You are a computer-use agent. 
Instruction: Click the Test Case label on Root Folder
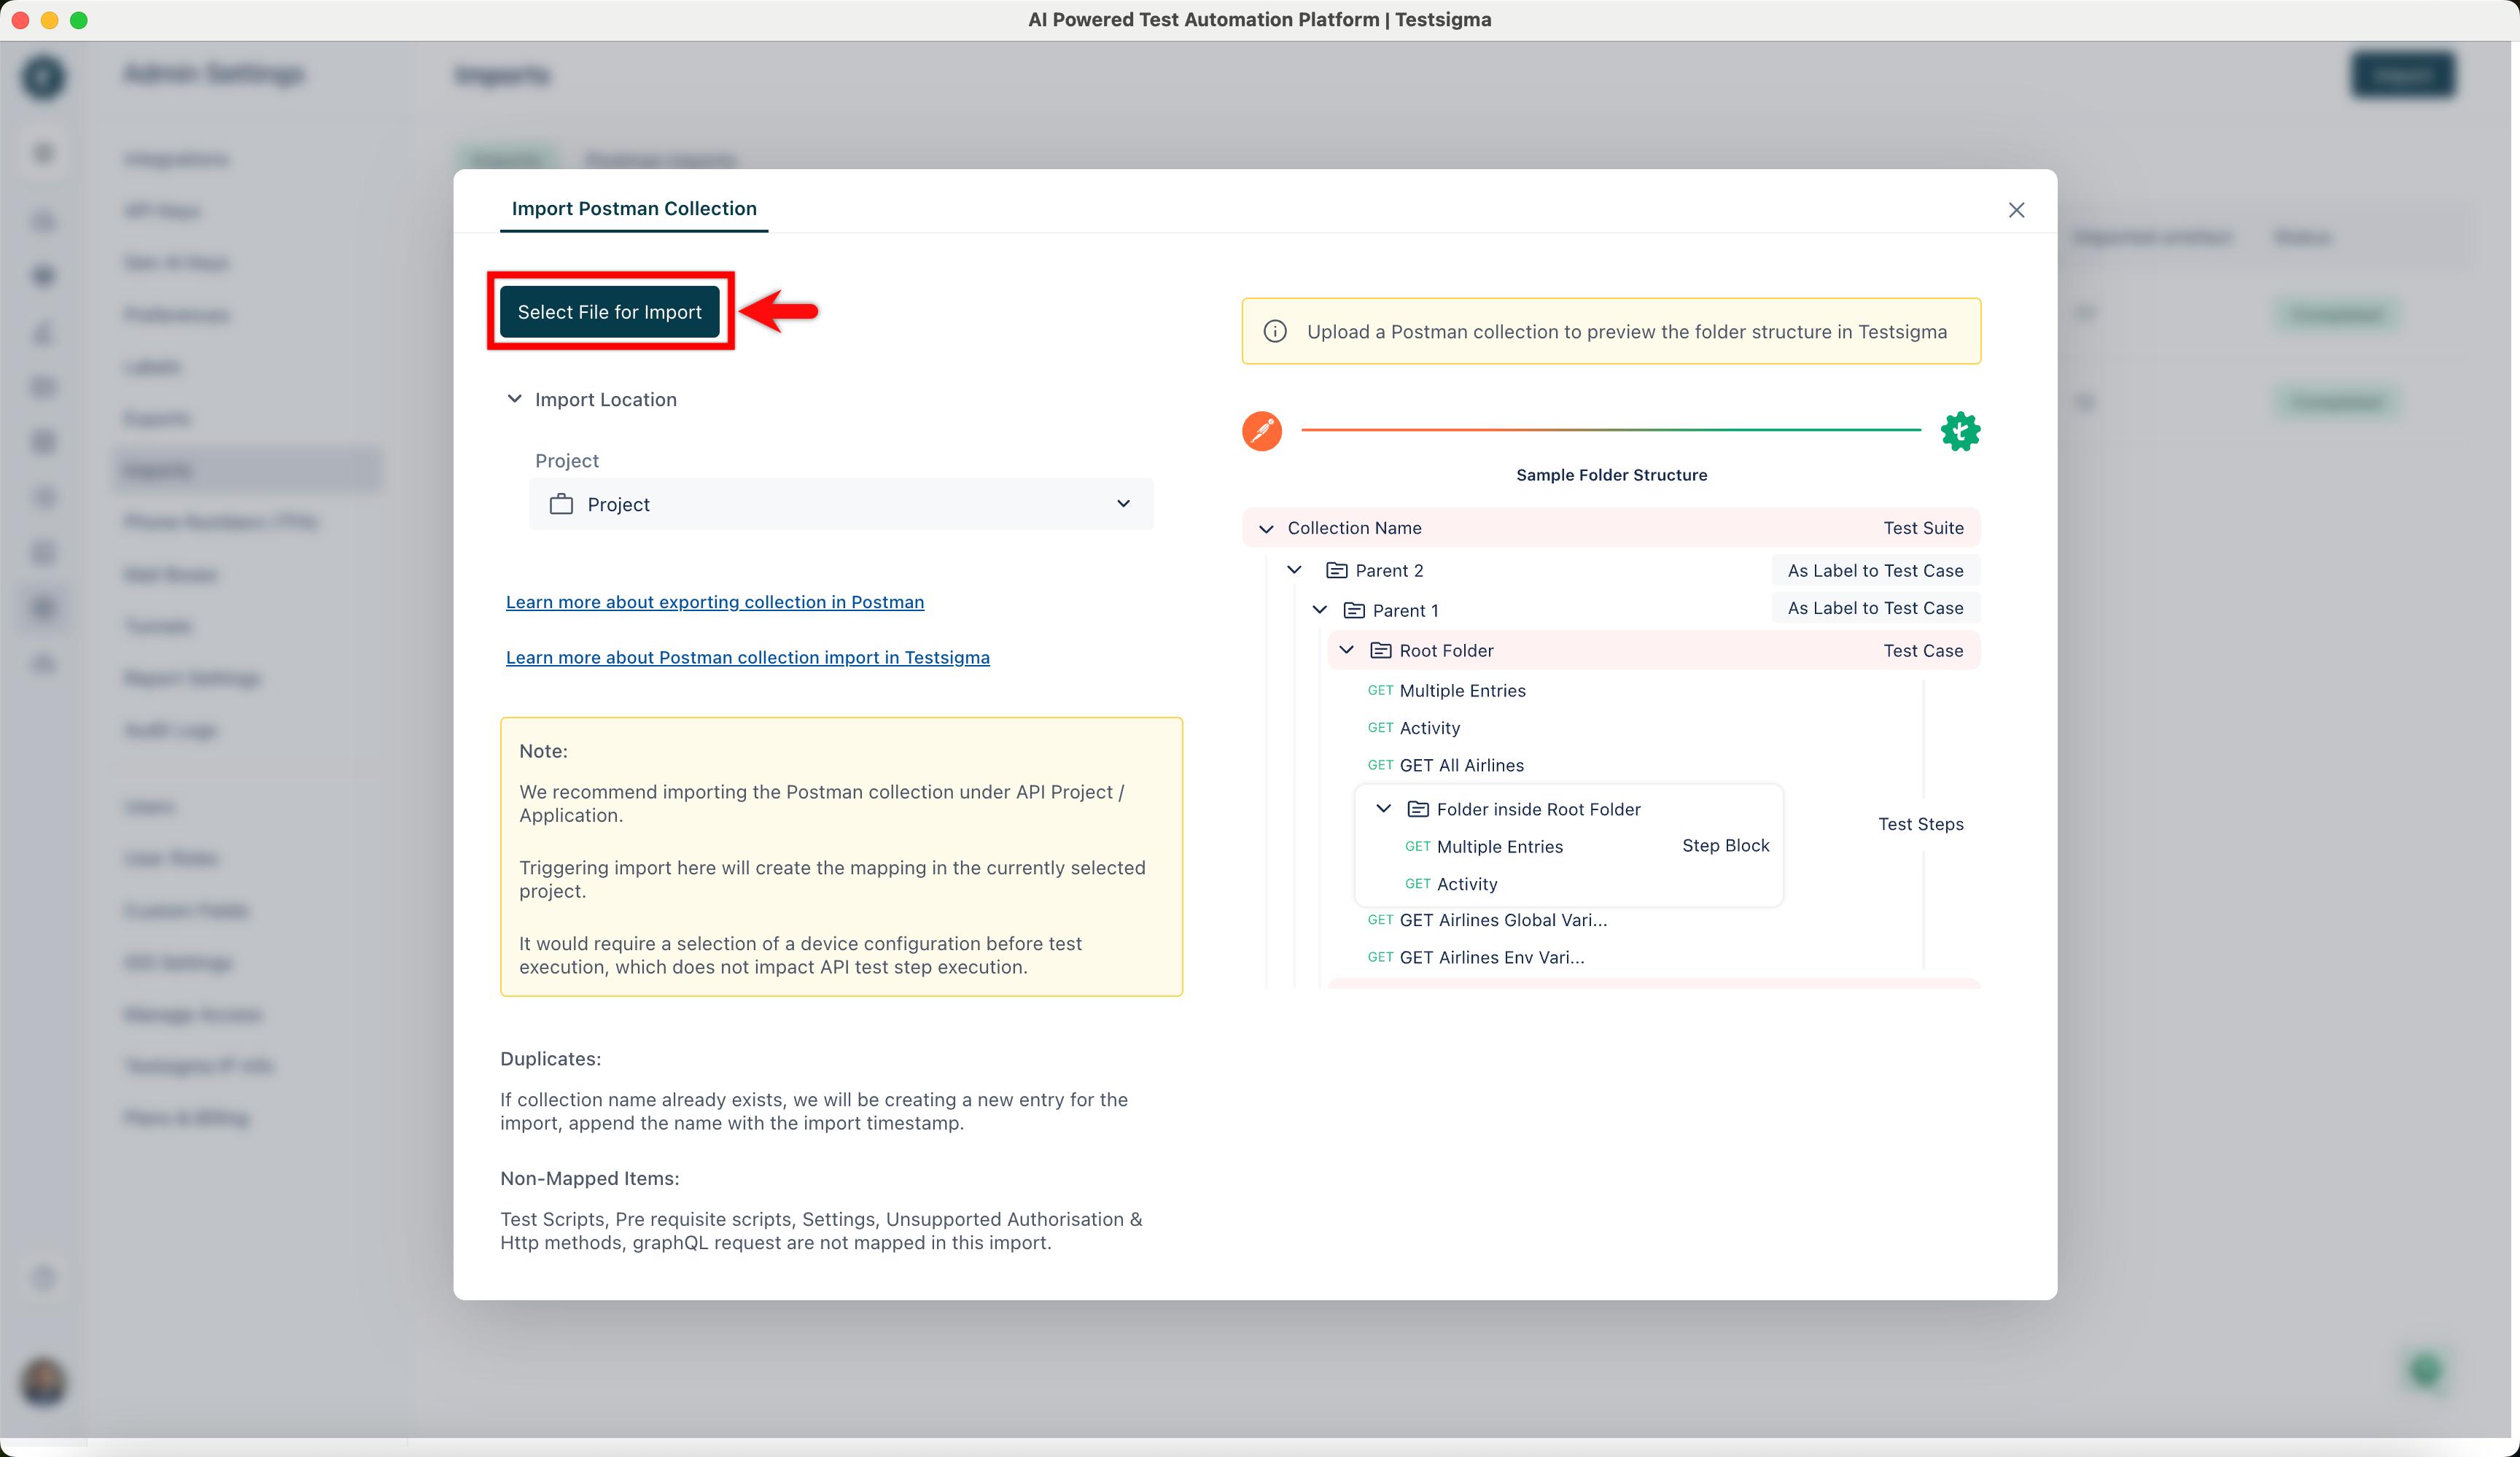[1923, 650]
